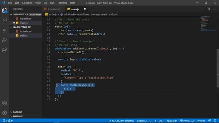219x123 pixels.
Task: Open index.html in LEARN_FETCH_API folder
Action: [26, 31]
